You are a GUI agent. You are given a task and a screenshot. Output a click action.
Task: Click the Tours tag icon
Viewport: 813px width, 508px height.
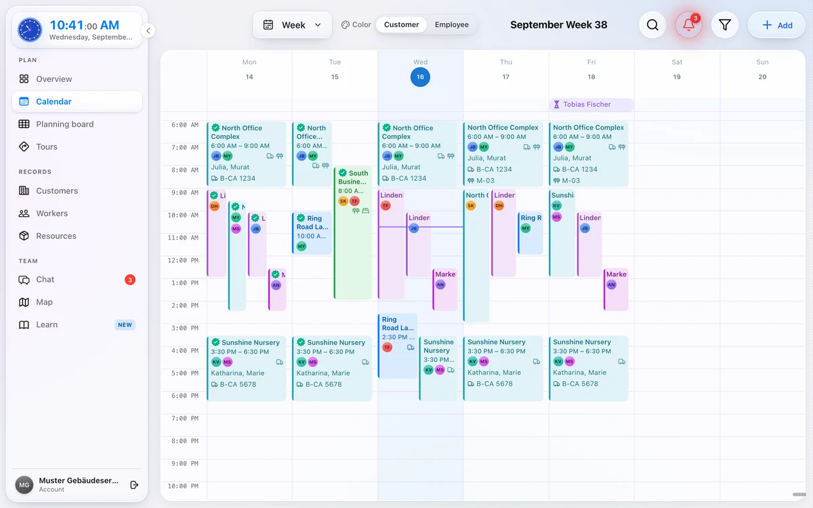pyautogui.click(x=24, y=146)
